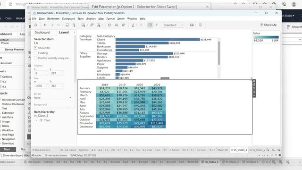Viewport: 302px width, 170px height.
Task: Open the Format menu
Action: [110, 19]
